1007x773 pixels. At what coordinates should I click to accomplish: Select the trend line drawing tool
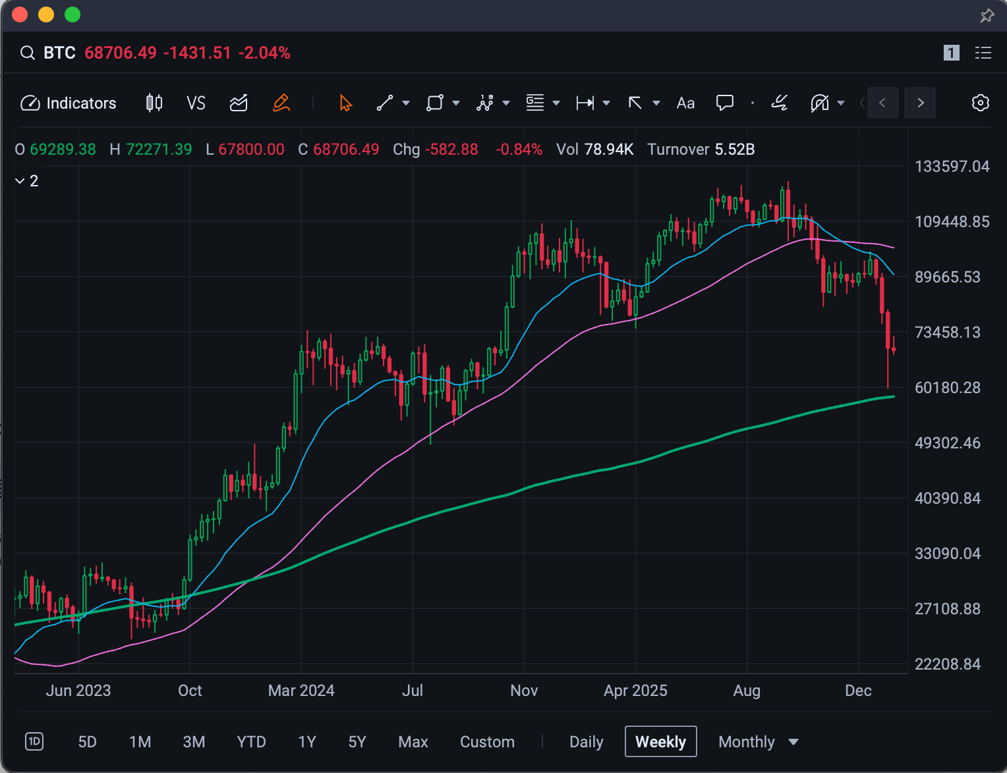(x=385, y=103)
